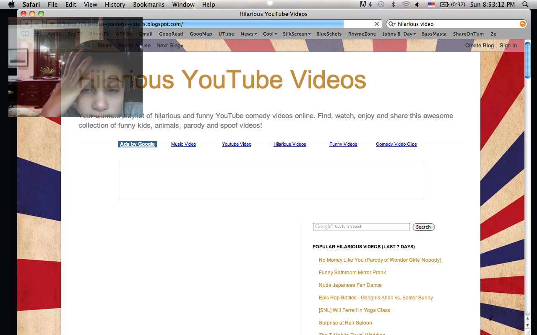This screenshot has height=335, width=537.
Task: Show all bookmarks with the open book icon
Action: point(26,34)
